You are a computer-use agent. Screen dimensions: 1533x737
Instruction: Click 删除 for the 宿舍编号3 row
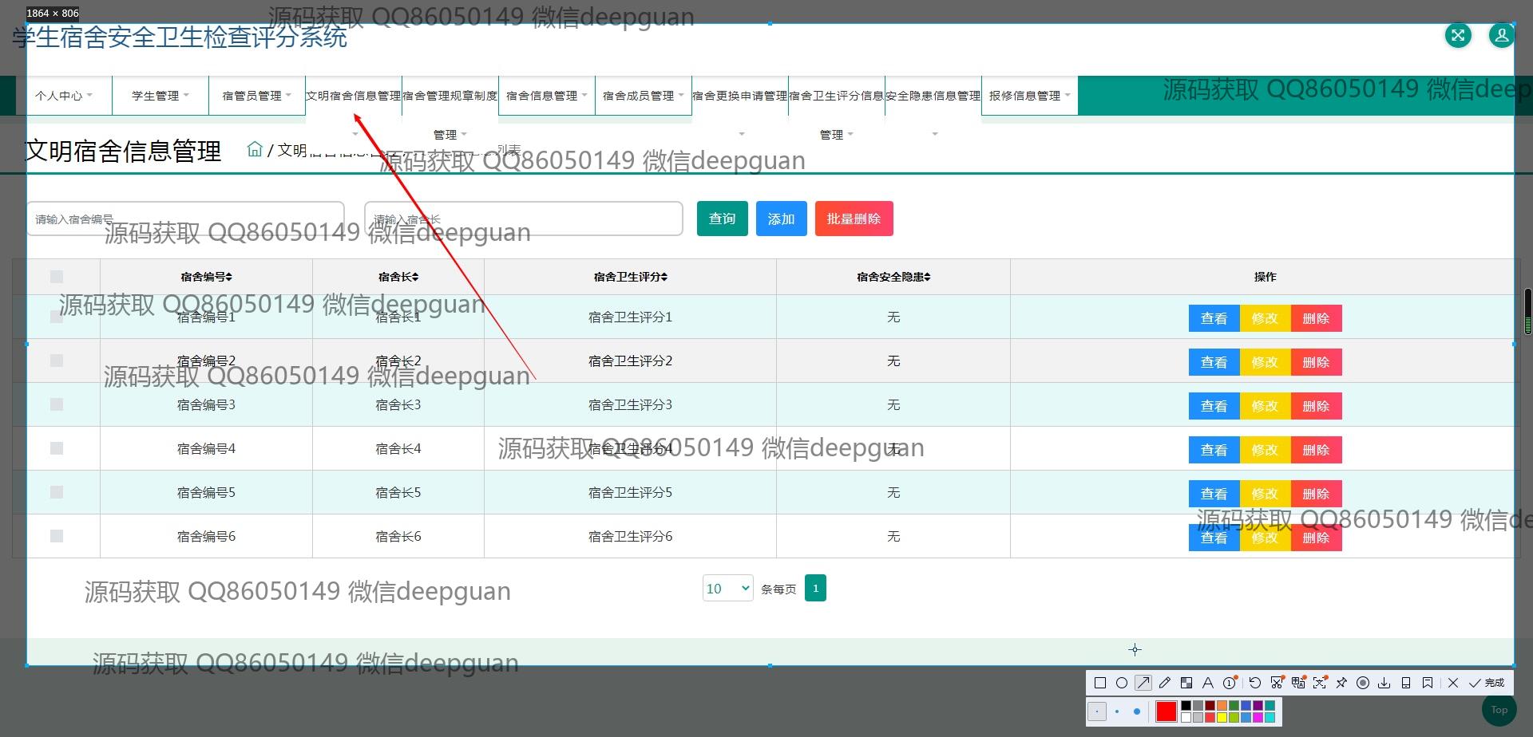coord(1317,406)
